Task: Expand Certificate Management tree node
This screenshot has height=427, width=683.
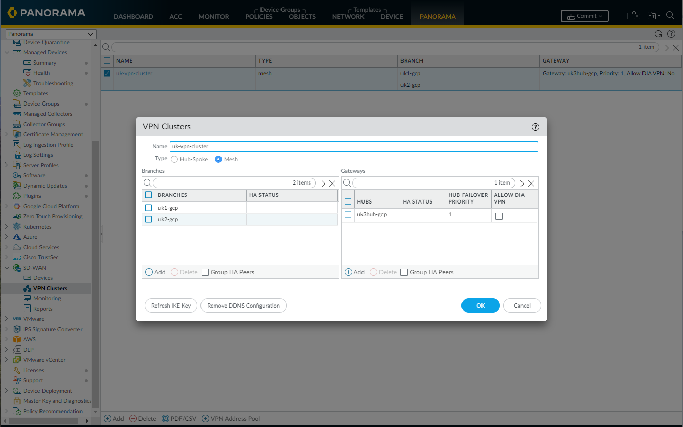Action: click(7, 134)
